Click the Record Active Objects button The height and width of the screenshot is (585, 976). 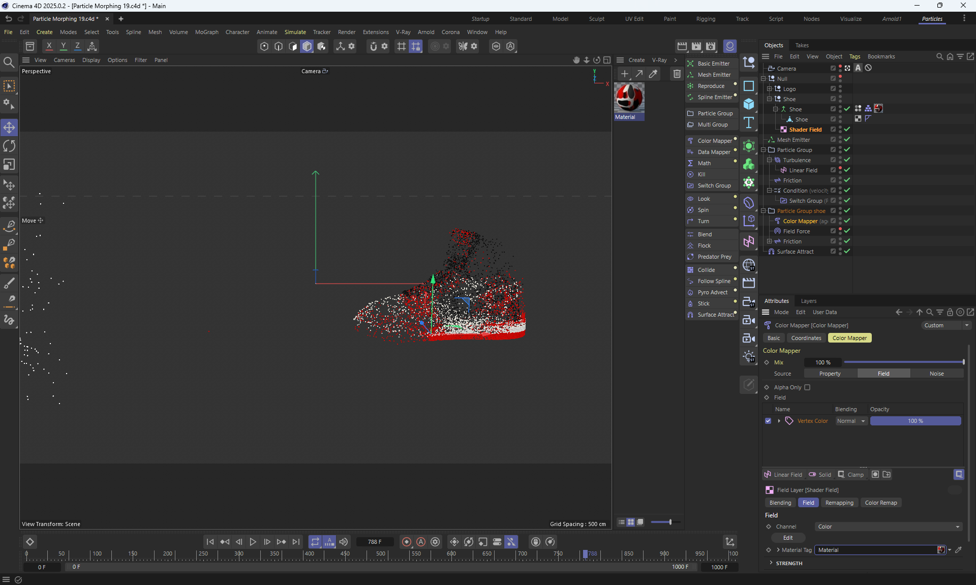[x=406, y=542]
